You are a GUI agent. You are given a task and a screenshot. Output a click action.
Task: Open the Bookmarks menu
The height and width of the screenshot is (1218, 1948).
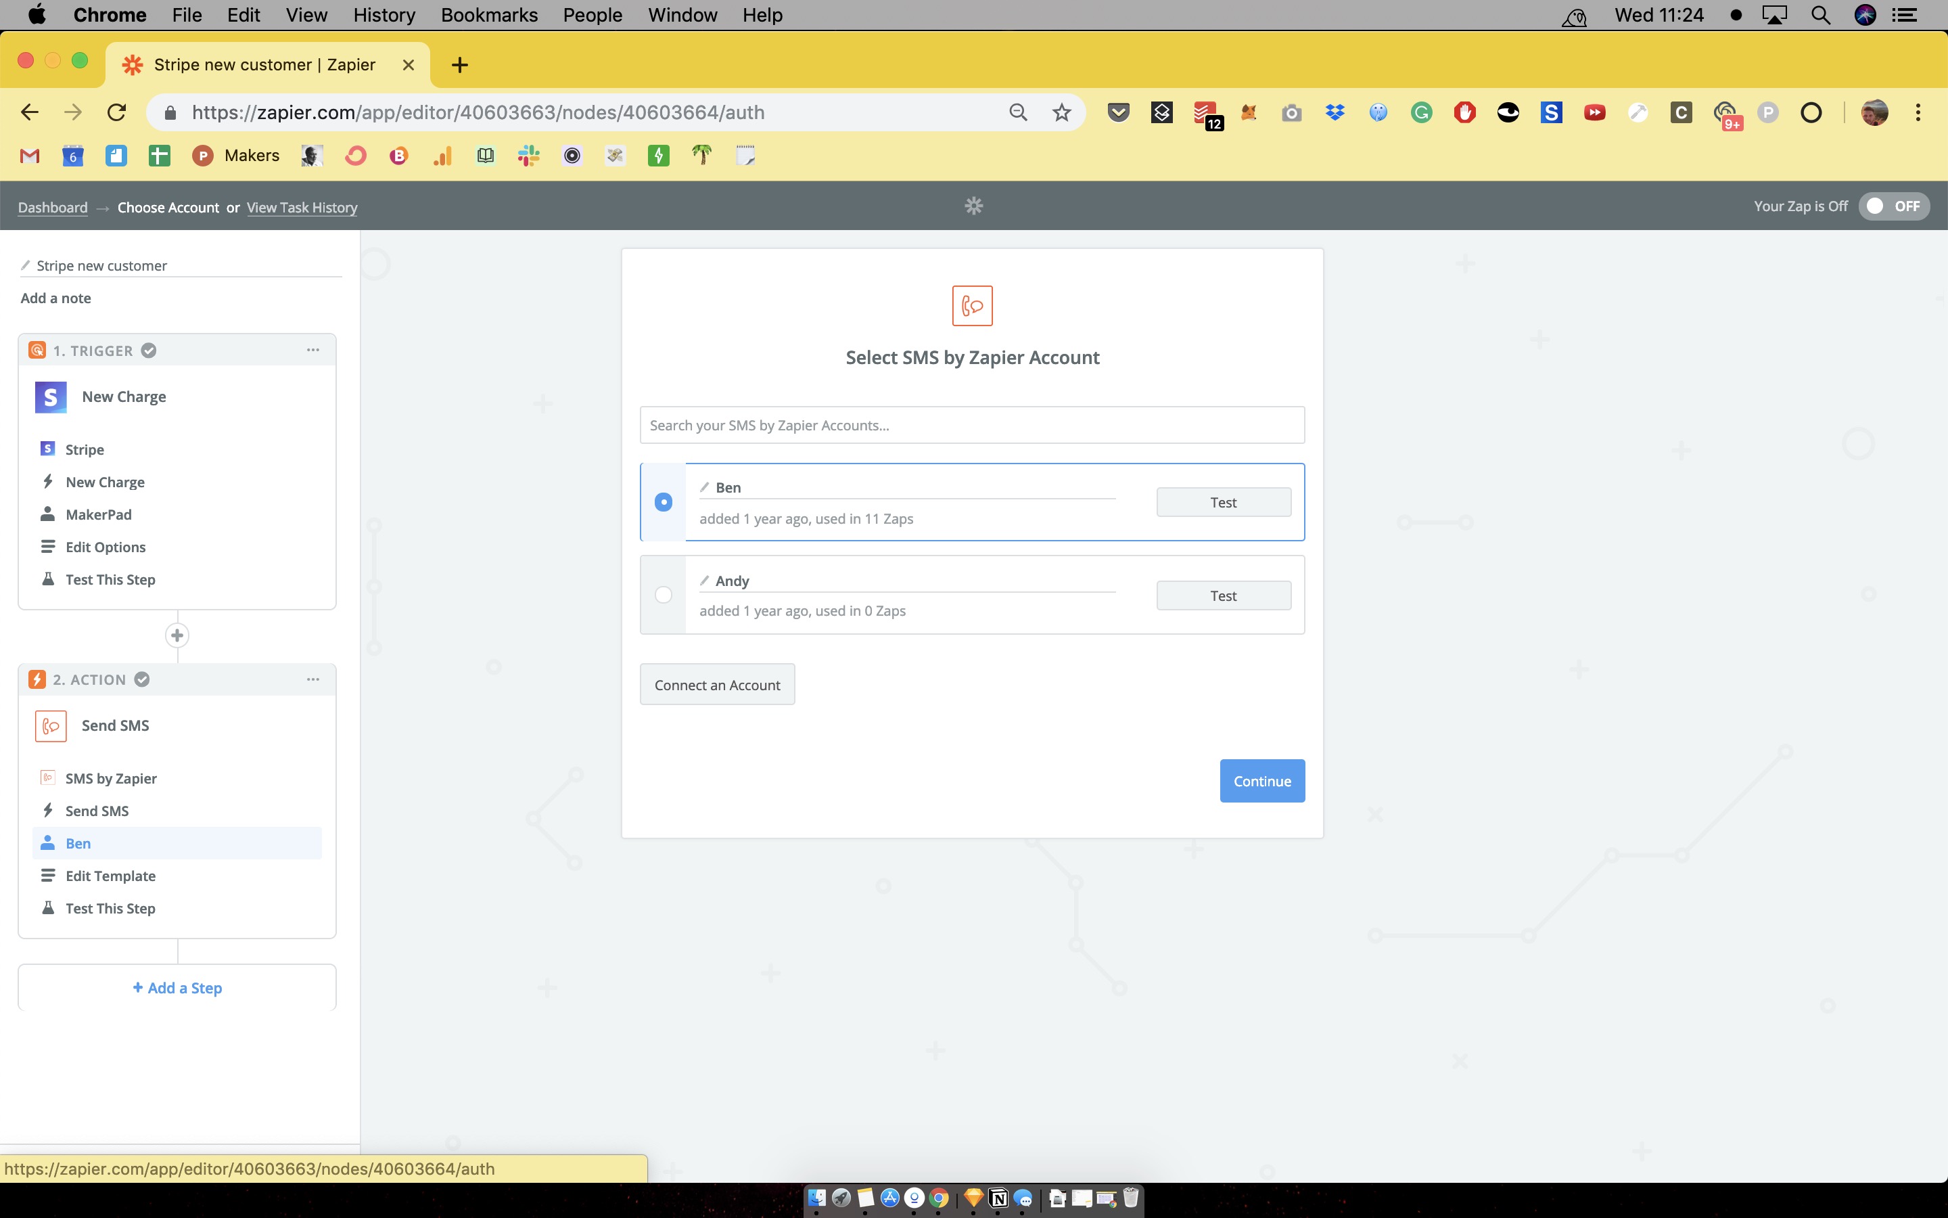[x=488, y=14]
